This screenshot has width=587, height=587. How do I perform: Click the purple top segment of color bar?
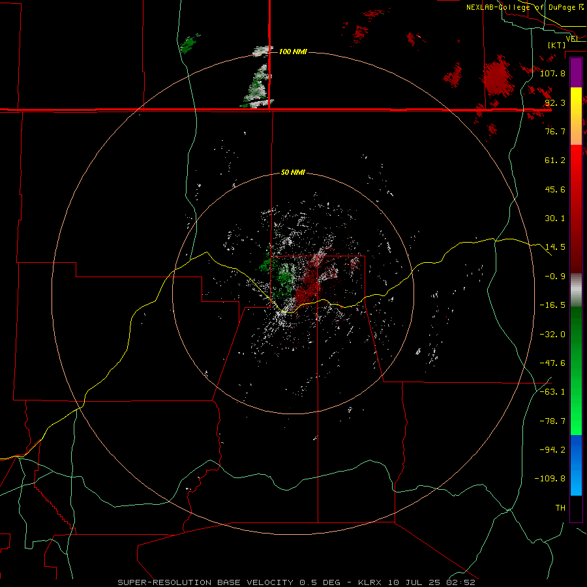(x=576, y=72)
